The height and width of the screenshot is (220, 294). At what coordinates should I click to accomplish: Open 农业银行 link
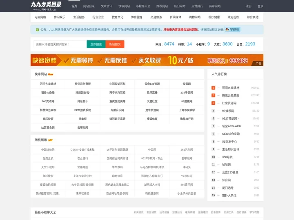point(82,158)
